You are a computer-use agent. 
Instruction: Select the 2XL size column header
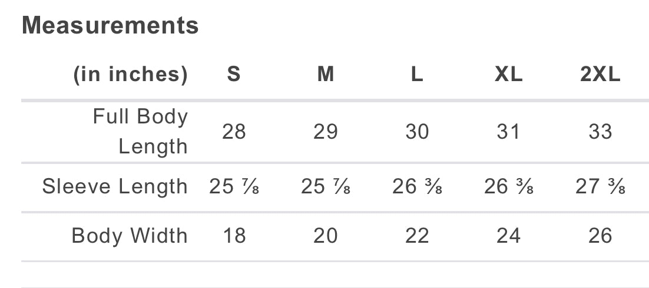coord(600,75)
